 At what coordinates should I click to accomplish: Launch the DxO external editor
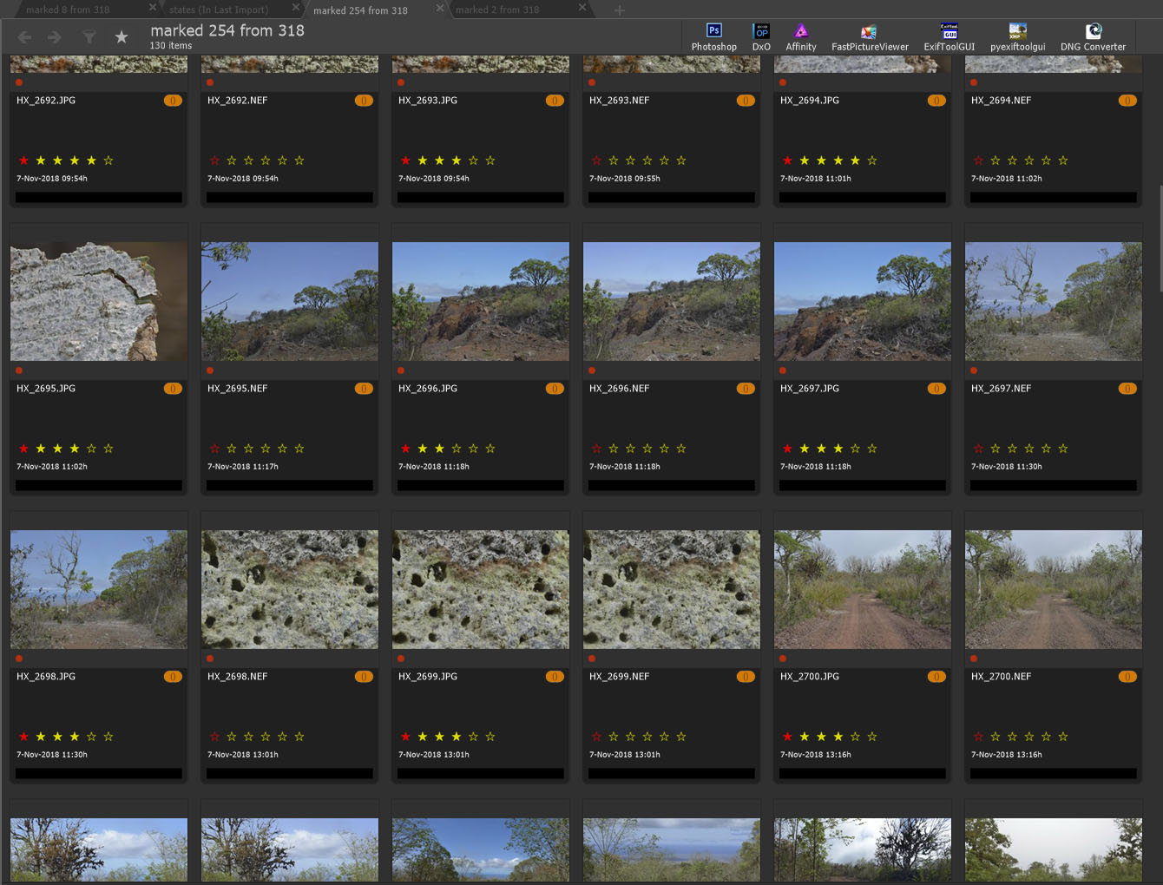761,37
